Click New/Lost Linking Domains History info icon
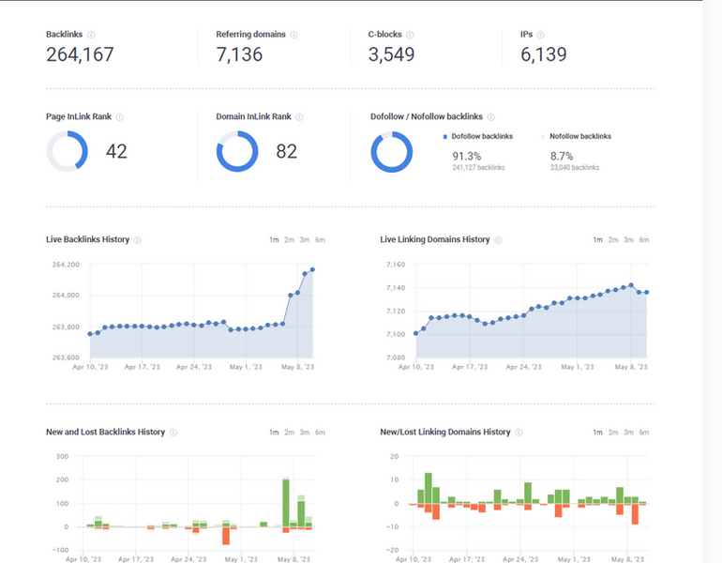 tap(519, 433)
